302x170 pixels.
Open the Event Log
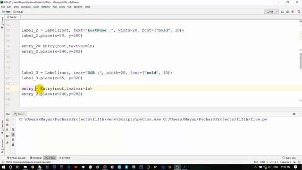pyautogui.click(x=289, y=158)
